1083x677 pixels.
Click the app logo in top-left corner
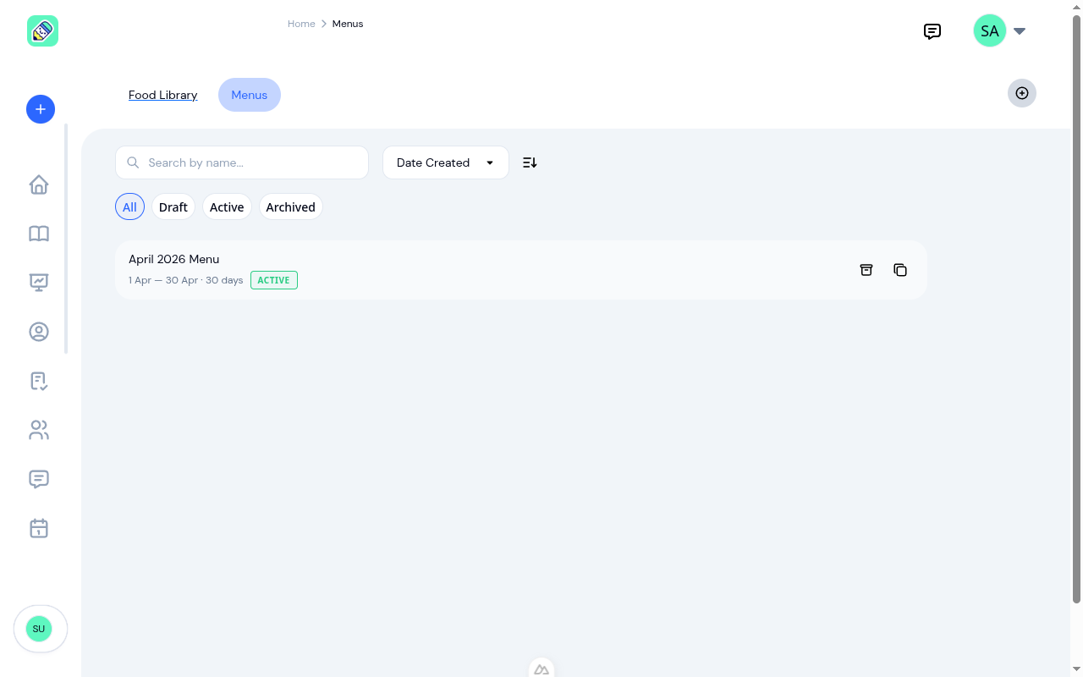(x=42, y=31)
